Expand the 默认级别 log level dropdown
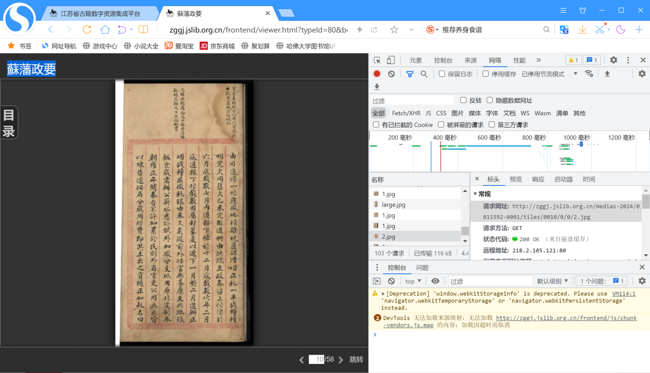This screenshot has width=650, height=373. point(552,281)
